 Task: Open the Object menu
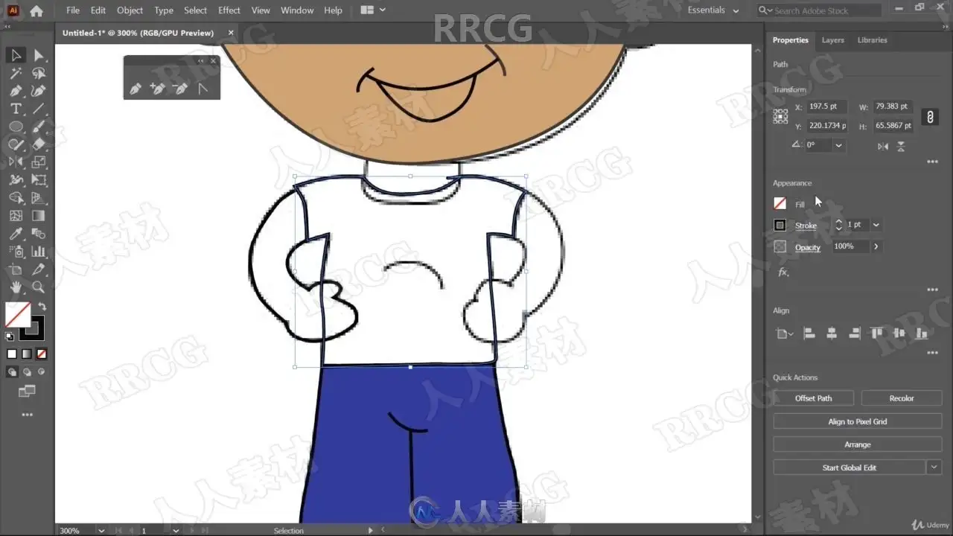[x=130, y=10]
